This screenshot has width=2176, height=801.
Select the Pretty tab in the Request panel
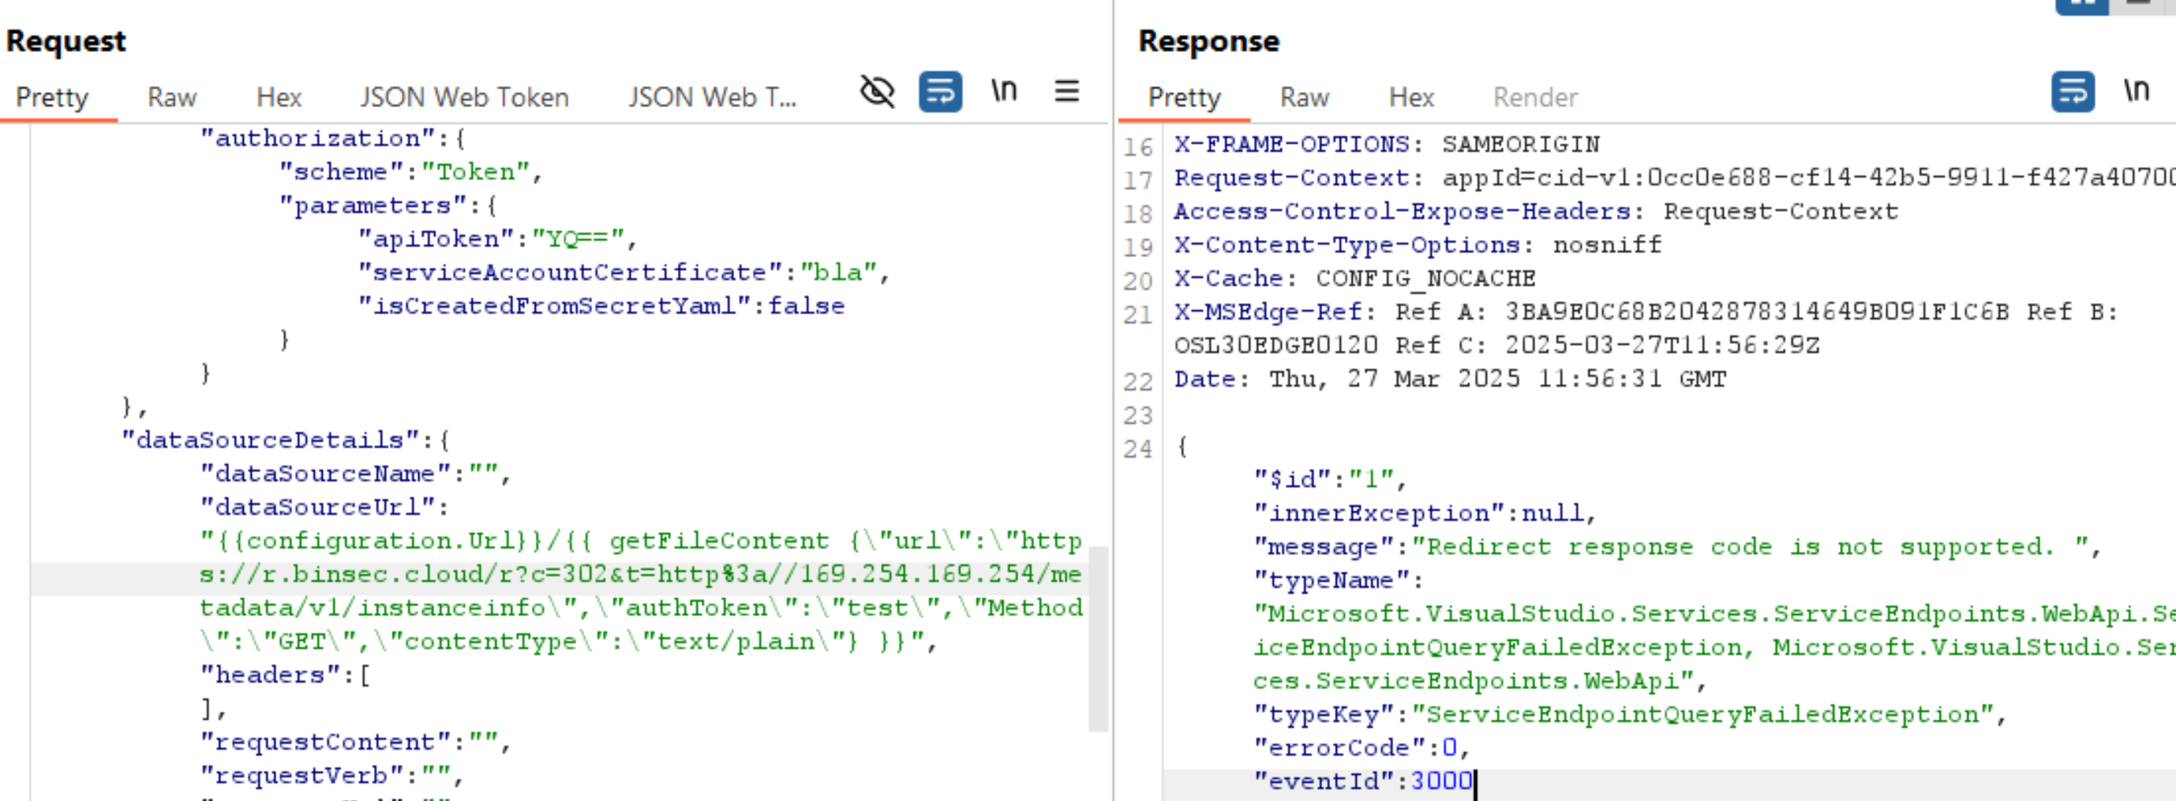pyautogui.click(x=51, y=96)
